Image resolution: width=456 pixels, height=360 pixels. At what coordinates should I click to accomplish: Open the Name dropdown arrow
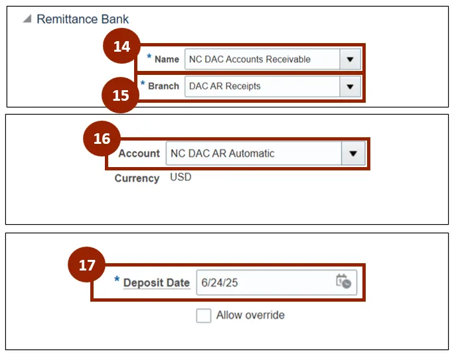(350, 59)
